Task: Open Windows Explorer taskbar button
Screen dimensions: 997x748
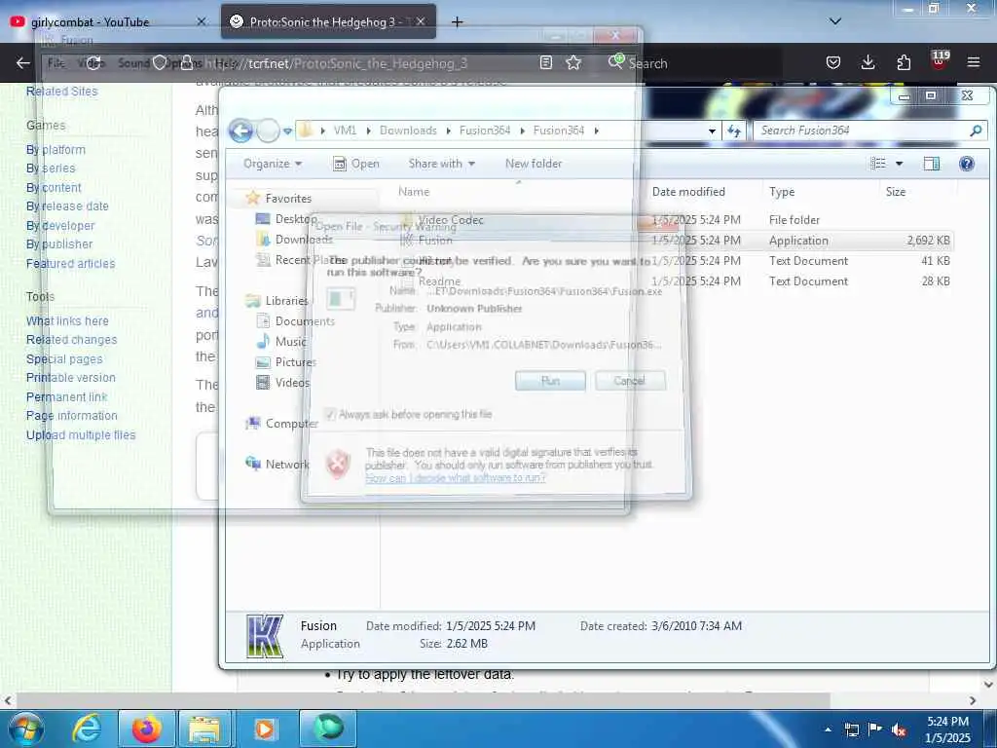Action: (204, 729)
